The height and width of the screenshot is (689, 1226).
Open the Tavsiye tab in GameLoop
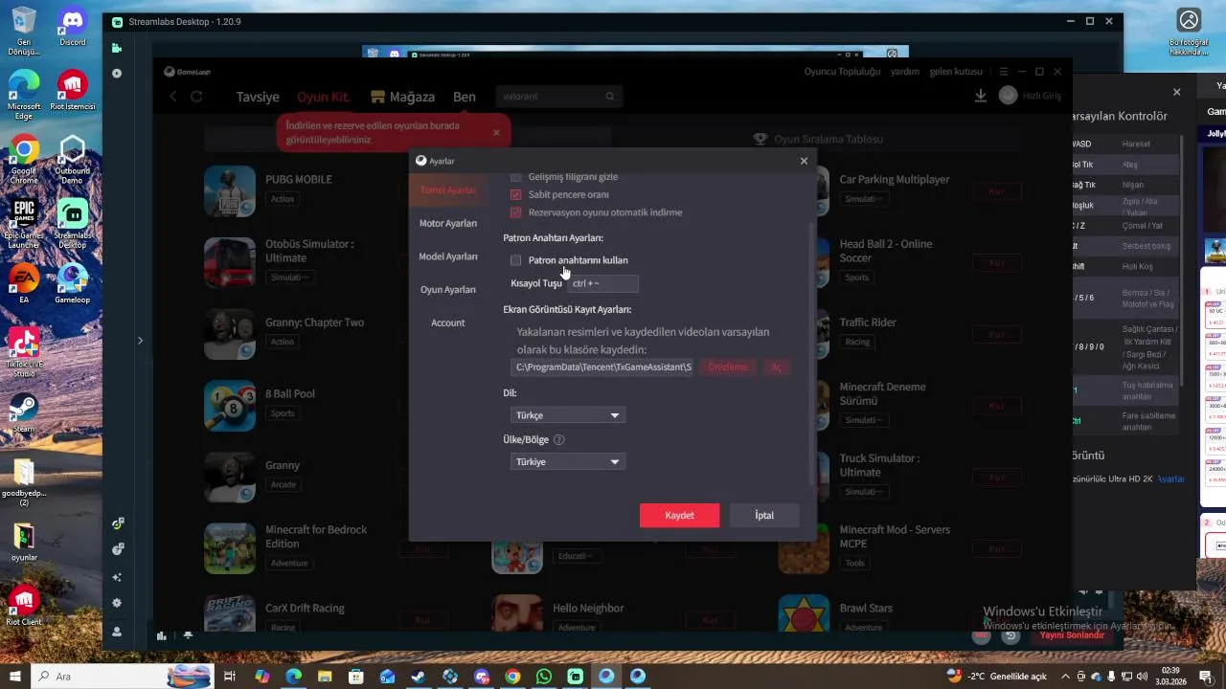point(258,97)
